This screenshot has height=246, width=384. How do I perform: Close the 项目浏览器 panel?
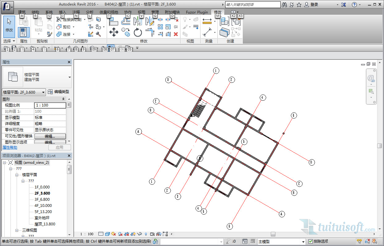pyautogui.click(x=69, y=156)
